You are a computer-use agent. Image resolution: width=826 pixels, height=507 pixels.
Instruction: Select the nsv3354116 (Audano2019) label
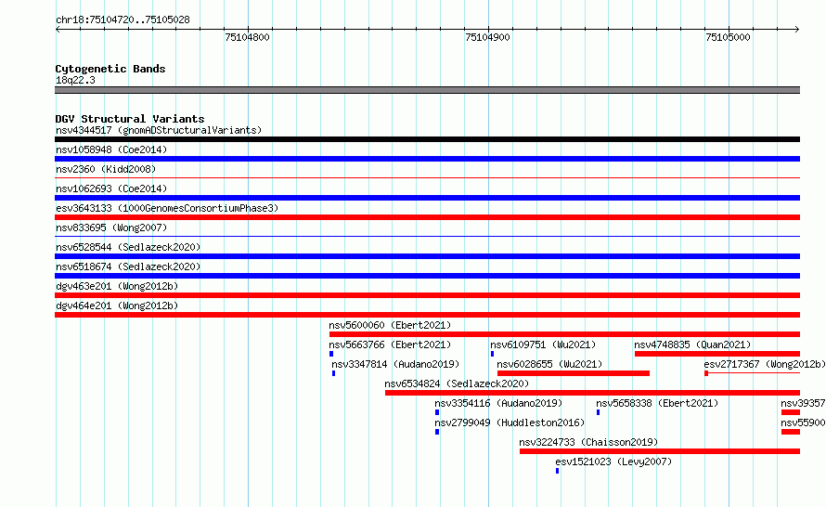point(498,403)
